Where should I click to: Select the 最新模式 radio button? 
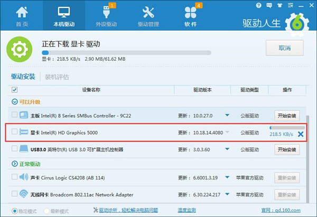click(x=46, y=211)
